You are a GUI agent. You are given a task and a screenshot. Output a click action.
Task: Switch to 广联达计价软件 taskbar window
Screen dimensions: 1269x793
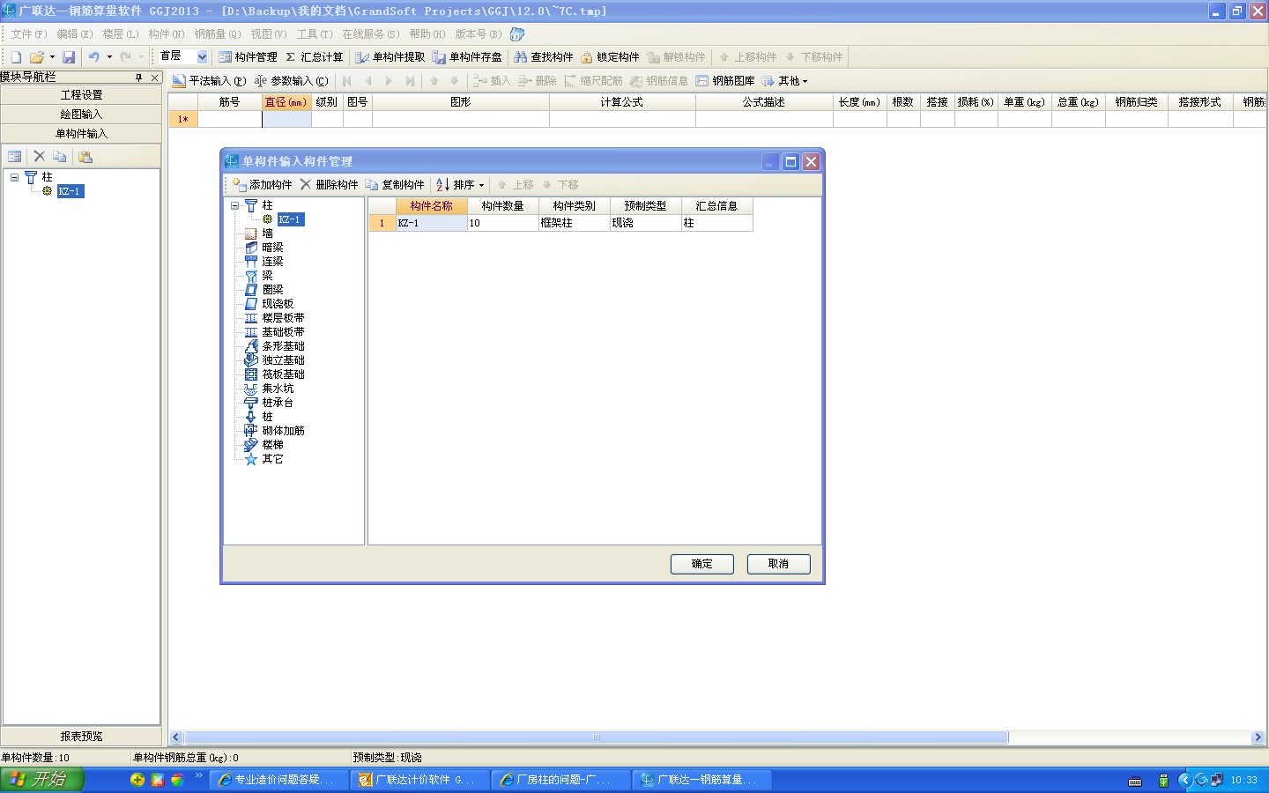(419, 780)
